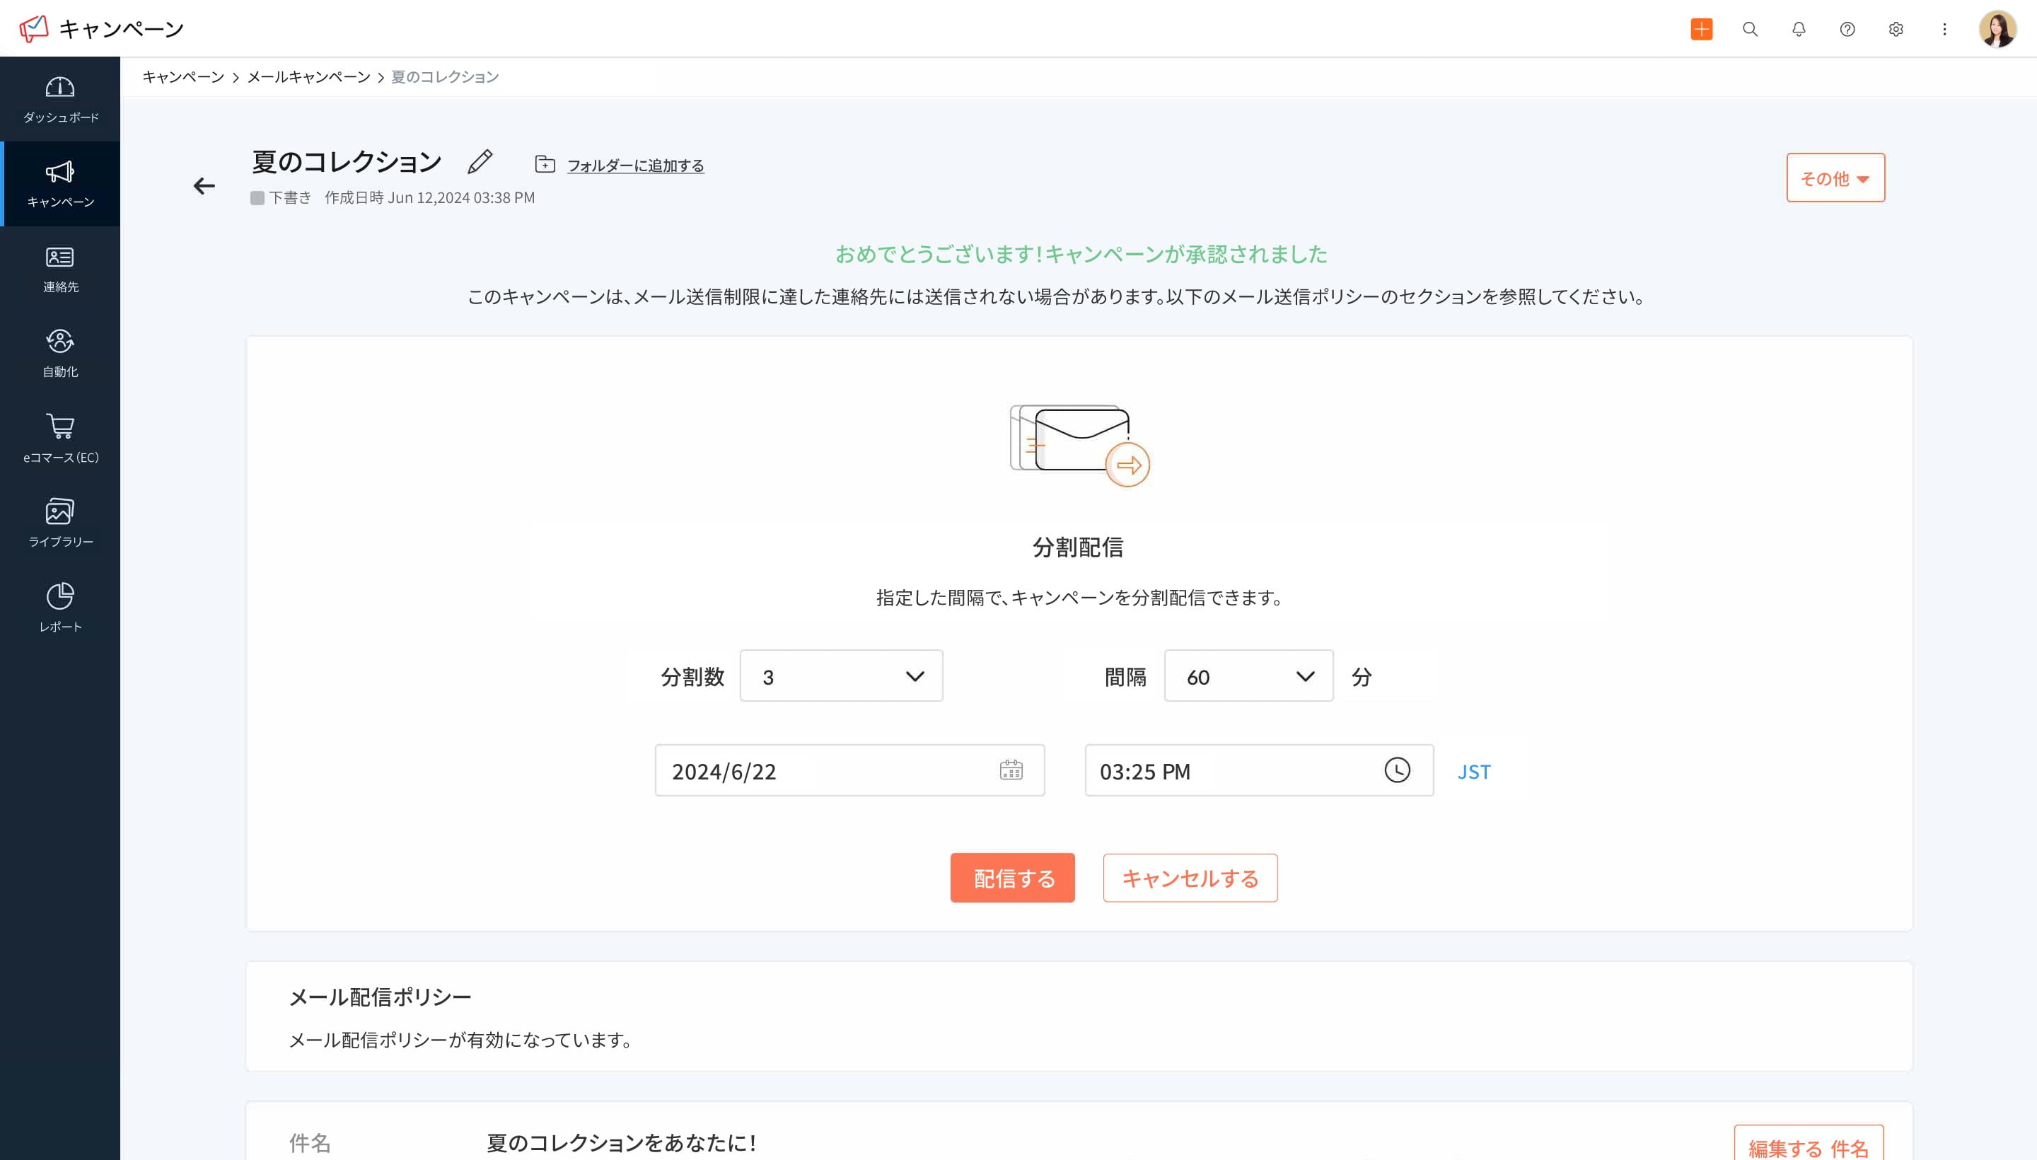Image resolution: width=2037 pixels, height=1160 pixels.
Task: Open the 分割数 dropdown showing 3
Action: click(840, 675)
